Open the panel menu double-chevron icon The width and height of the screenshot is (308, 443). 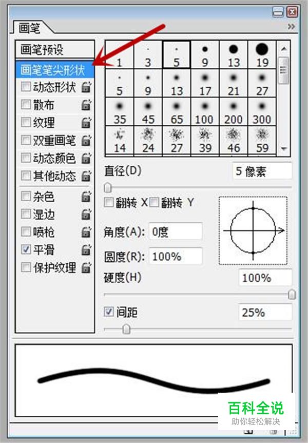coord(291,27)
